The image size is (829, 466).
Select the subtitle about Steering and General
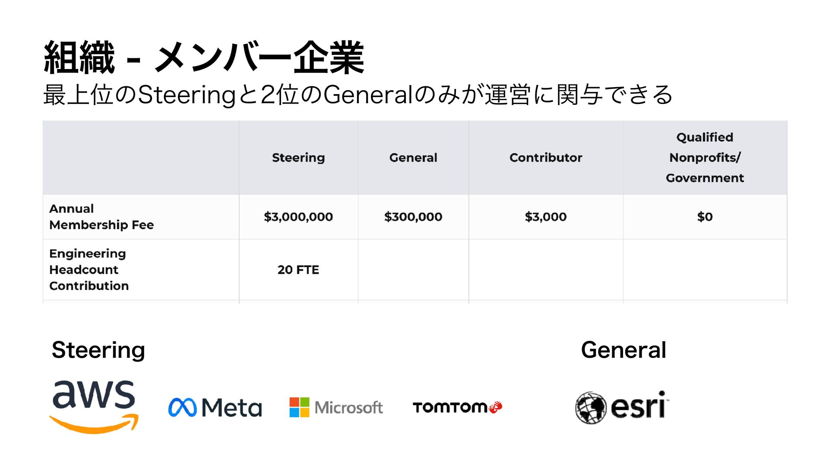click(x=358, y=95)
